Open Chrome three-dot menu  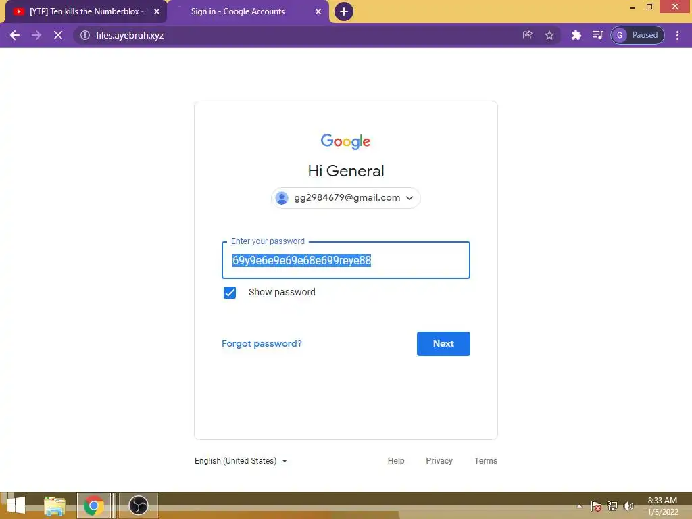pyautogui.click(x=677, y=35)
